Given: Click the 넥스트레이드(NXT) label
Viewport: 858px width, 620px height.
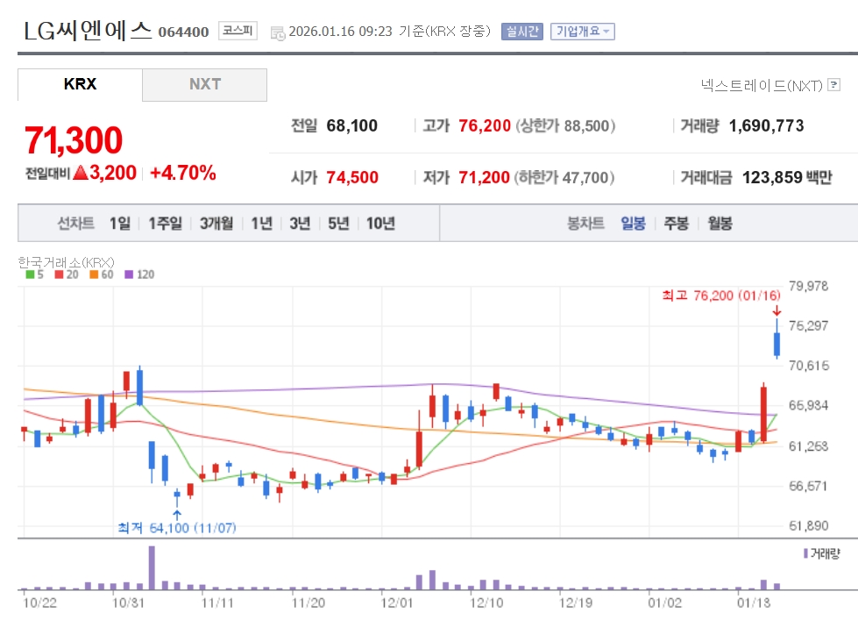Looking at the screenshot, I should (x=762, y=85).
